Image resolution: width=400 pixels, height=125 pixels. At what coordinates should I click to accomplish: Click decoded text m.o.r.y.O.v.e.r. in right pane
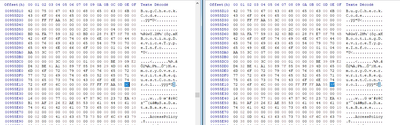(x=364, y=71)
